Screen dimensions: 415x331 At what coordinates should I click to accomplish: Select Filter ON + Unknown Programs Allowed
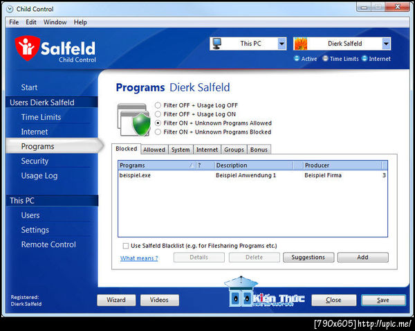click(158, 123)
